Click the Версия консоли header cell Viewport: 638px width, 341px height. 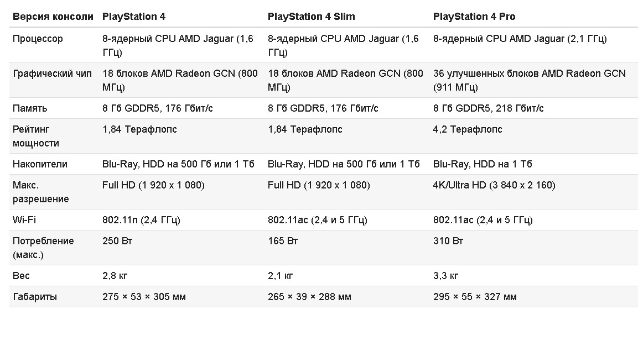point(53,17)
